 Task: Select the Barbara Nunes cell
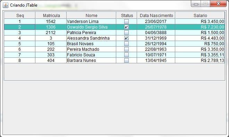91,61
